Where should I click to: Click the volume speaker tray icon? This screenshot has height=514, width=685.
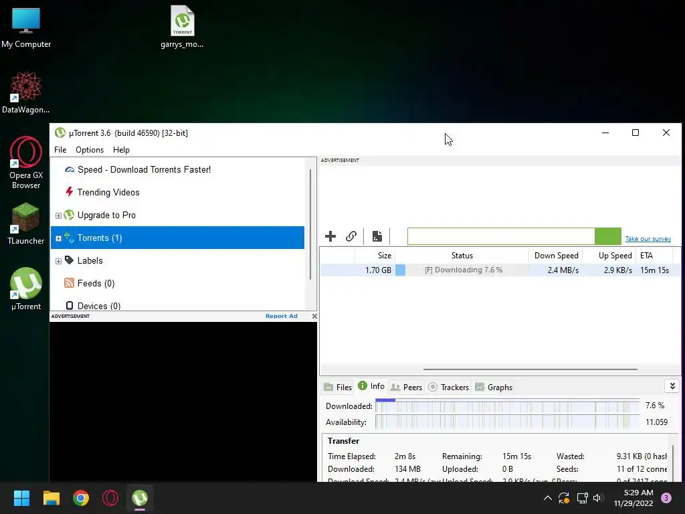click(x=598, y=498)
